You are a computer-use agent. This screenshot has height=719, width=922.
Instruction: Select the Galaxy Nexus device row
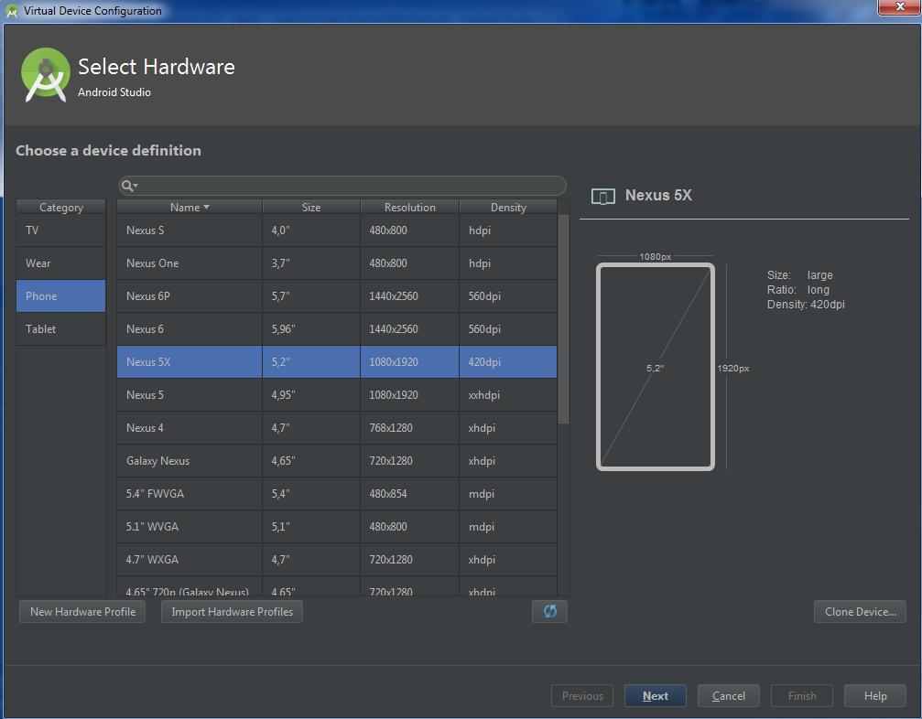(337, 460)
